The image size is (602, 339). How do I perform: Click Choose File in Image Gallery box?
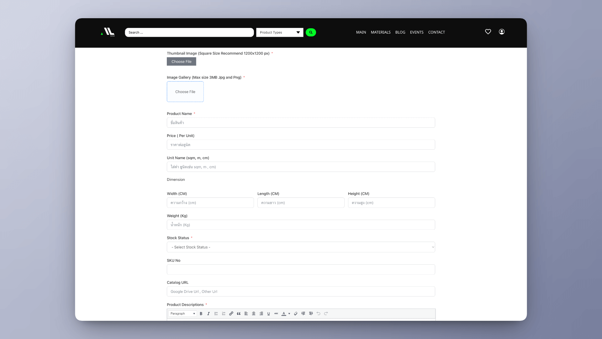[x=185, y=92]
